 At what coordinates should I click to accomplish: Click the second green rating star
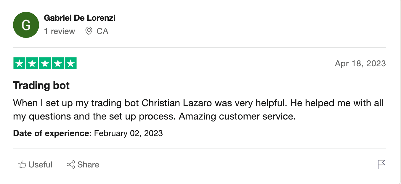[x=32, y=63]
